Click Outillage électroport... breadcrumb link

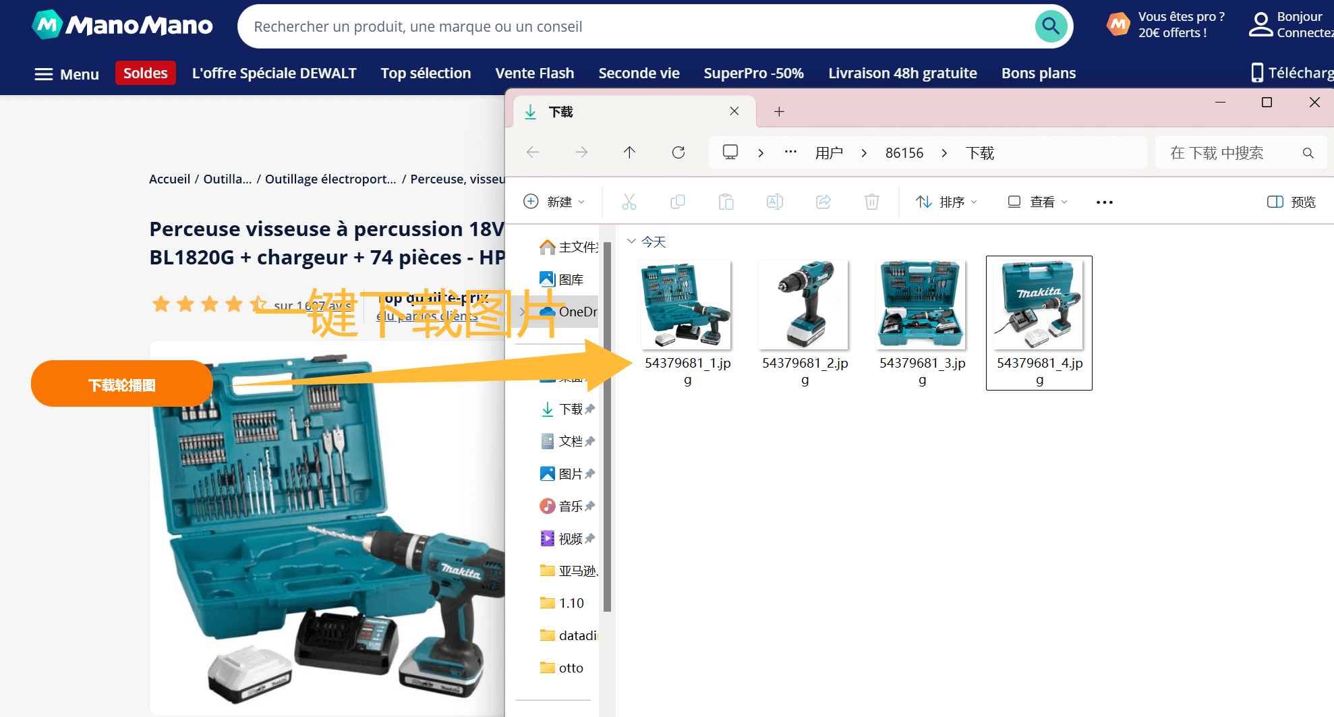pos(330,179)
